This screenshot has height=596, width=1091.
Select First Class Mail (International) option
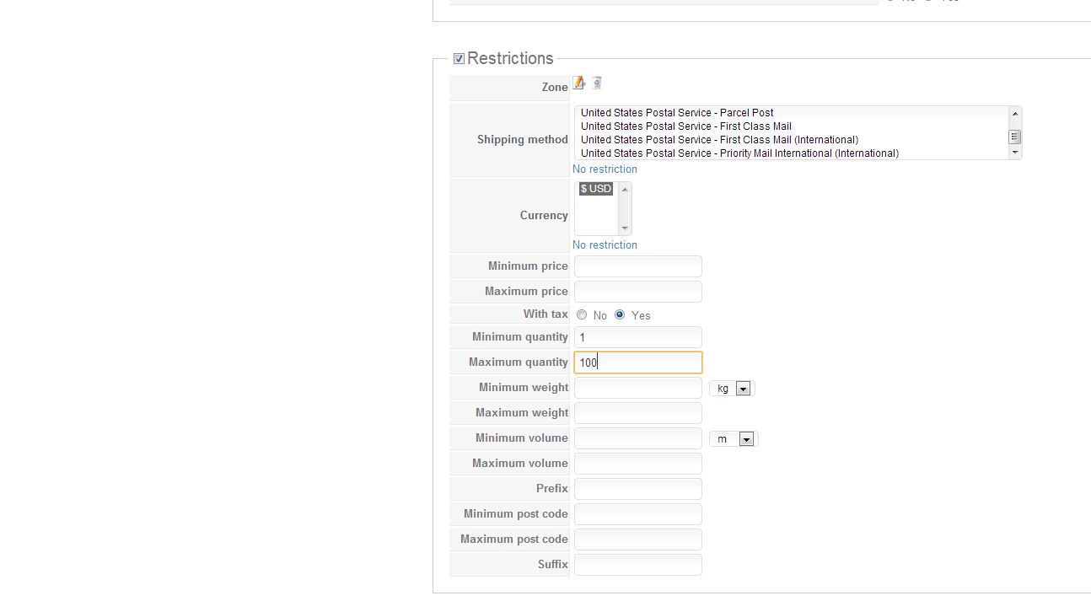pos(719,140)
